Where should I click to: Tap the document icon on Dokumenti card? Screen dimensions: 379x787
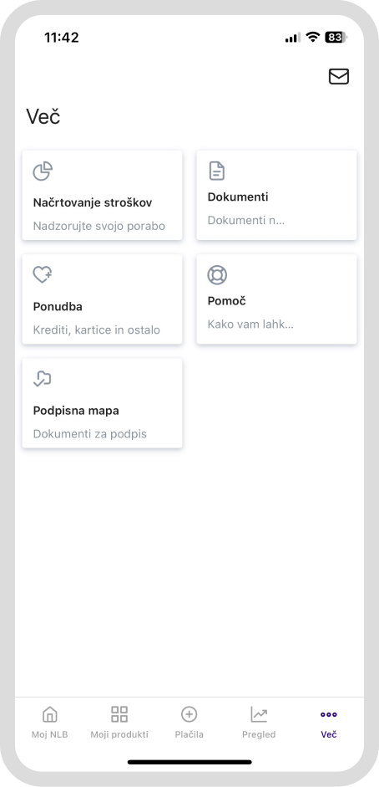point(217,171)
